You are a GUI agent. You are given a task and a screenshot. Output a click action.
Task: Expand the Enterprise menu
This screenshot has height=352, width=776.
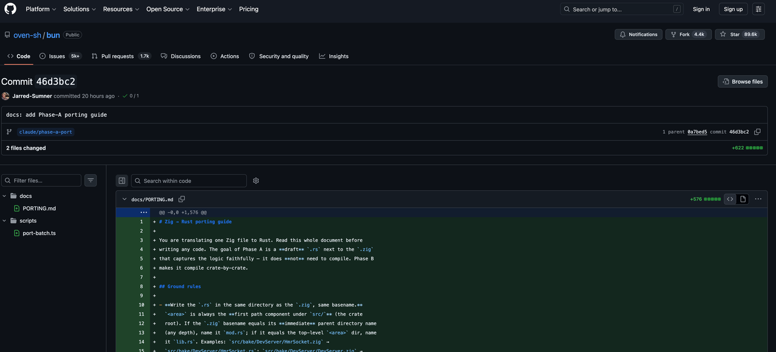tap(214, 9)
